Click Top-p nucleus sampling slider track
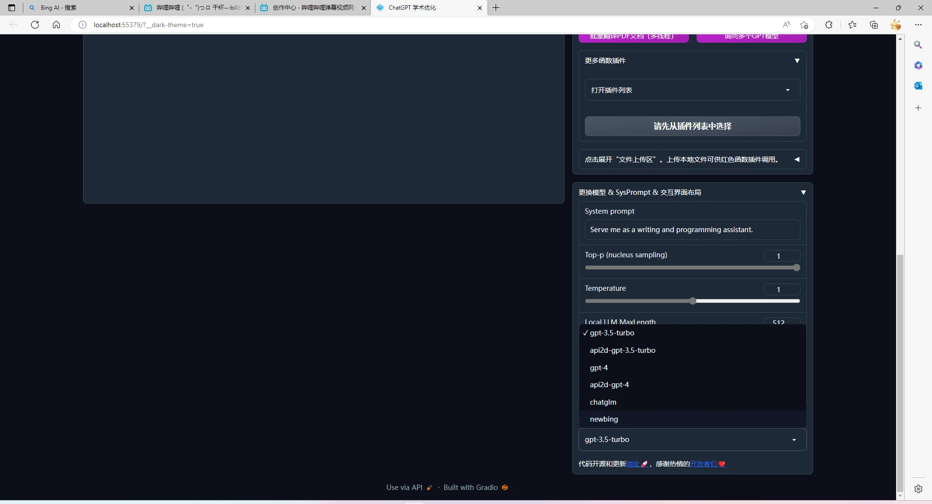Screen dimensions: 932x504 692,268
